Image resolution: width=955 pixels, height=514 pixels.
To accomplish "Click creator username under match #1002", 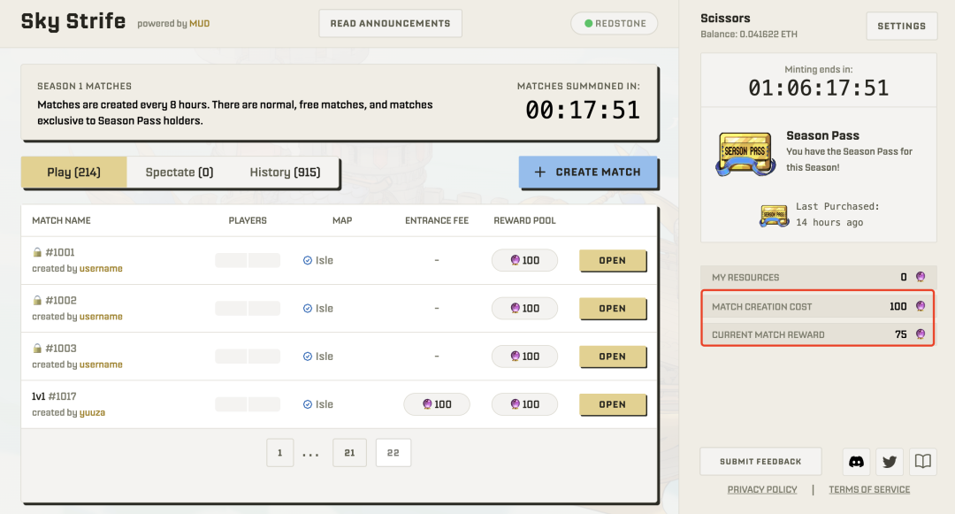I will tap(101, 317).
